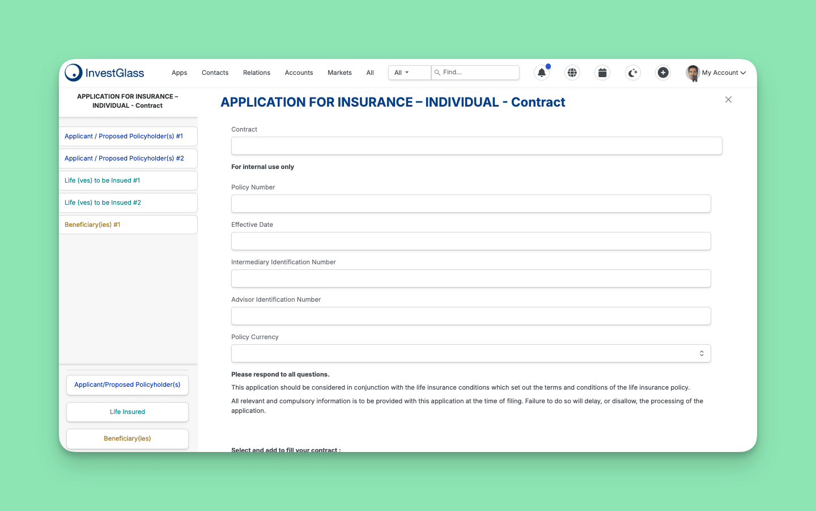Open the Accounts menu
The width and height of the screenshot is (816, 511).
click(299, 73)
